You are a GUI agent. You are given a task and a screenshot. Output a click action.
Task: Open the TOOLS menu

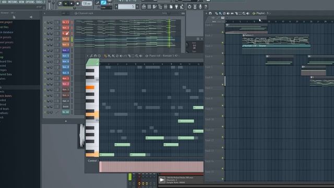39,2
